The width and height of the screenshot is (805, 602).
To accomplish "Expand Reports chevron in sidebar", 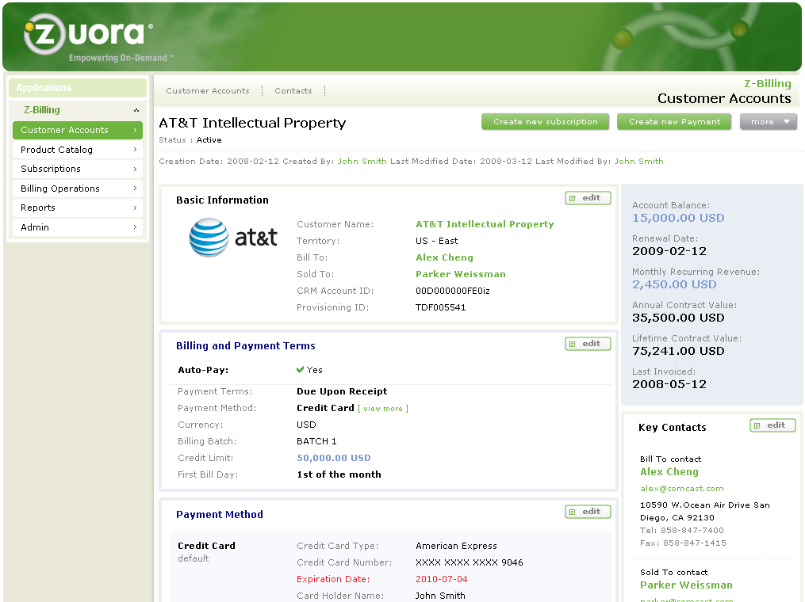I will 135,208.
